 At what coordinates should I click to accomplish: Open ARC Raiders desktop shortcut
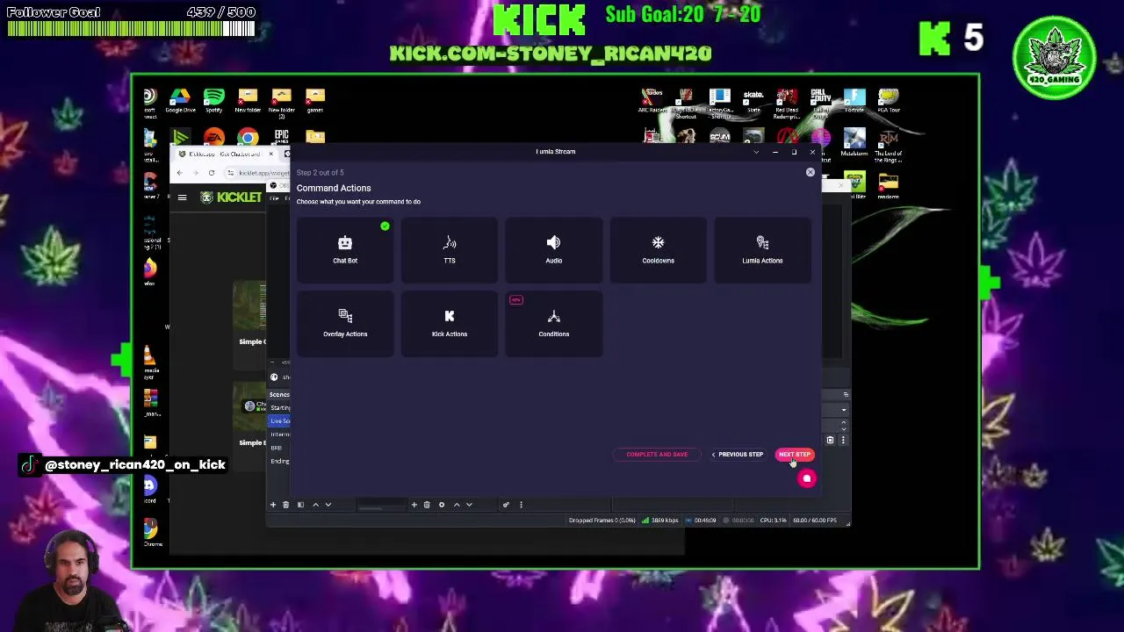click(652, 100)
